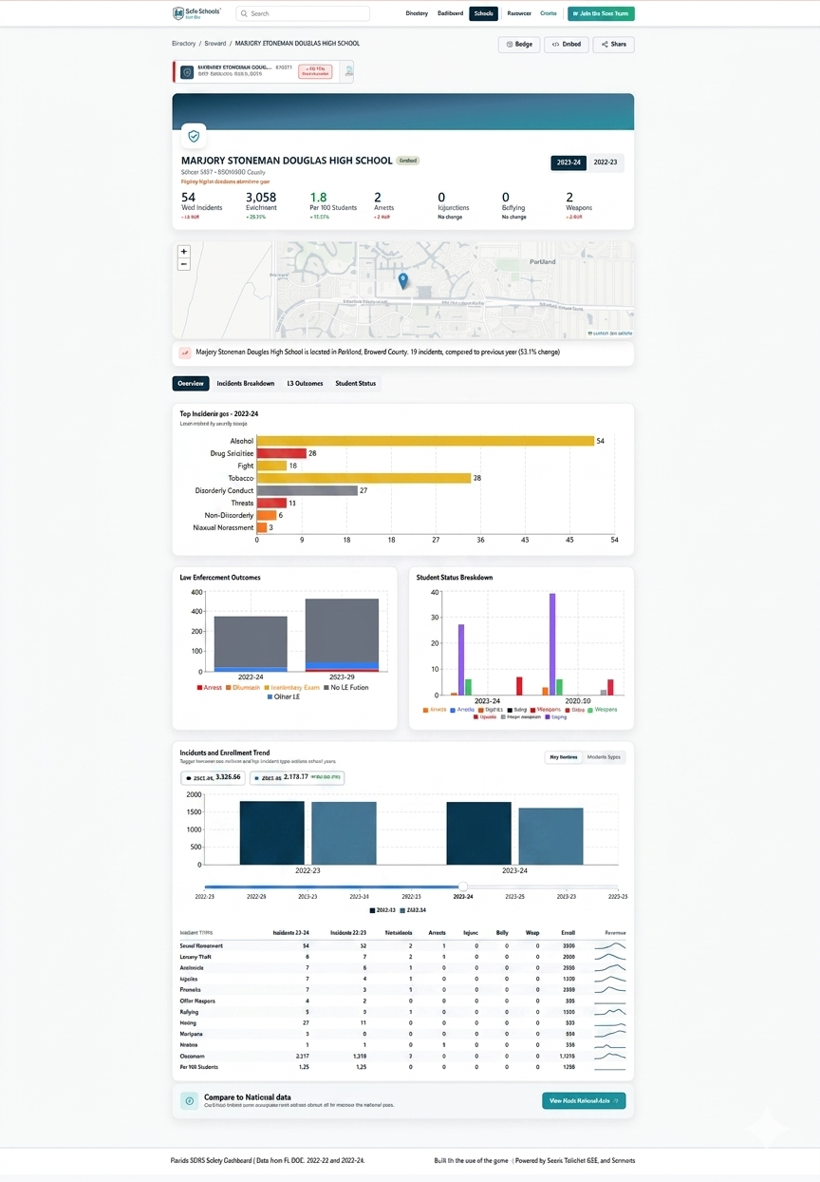Click the 54 Total Incidents stat
This screenshot has width=820, height=1182.
click(x=201, y=204)
